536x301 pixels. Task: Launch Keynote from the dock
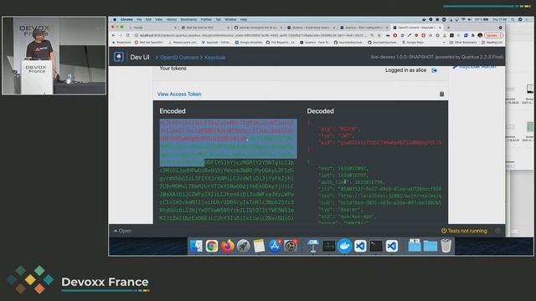[312, 246]
